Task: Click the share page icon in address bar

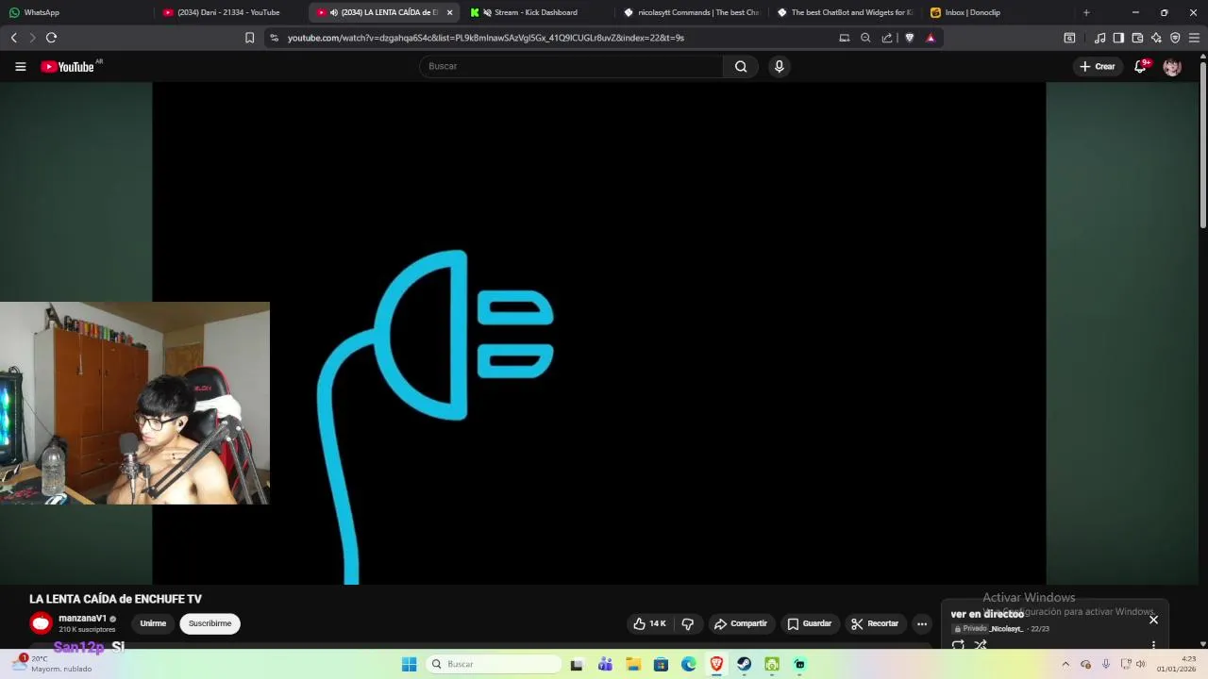Action: pos(887,38)
